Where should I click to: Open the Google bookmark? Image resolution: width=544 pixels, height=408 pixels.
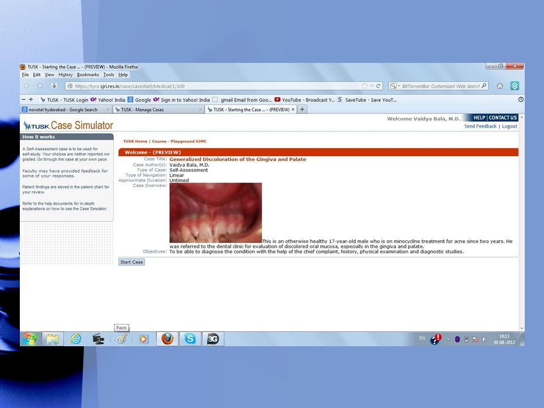[x=139, y=100]
